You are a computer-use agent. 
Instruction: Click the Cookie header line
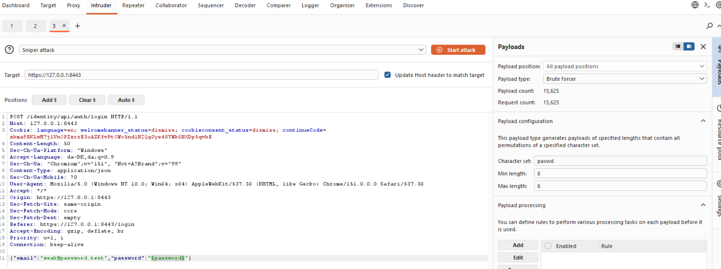(168, 133)
